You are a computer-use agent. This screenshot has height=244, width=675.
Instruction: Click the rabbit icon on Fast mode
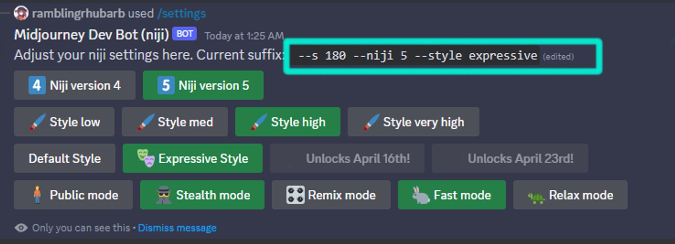tap(421, 195)
